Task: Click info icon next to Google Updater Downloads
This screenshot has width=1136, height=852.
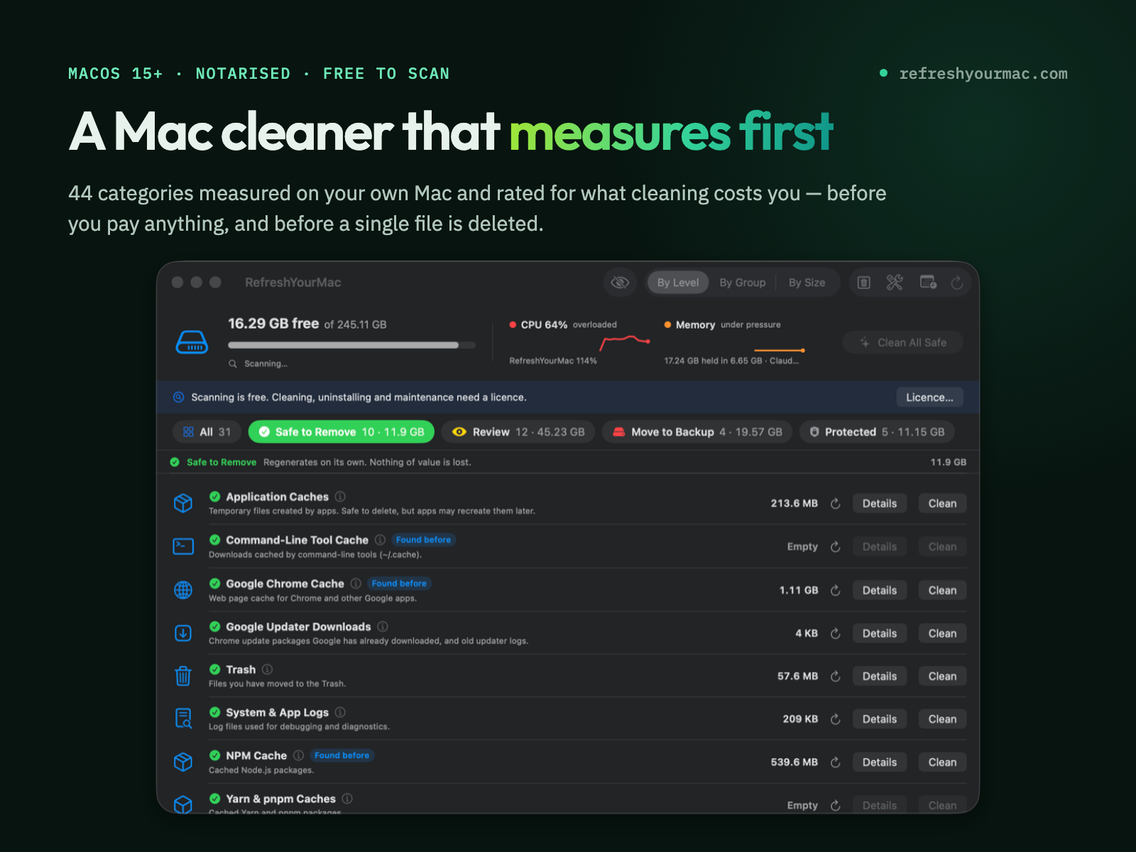Action: tap(383, 626)
